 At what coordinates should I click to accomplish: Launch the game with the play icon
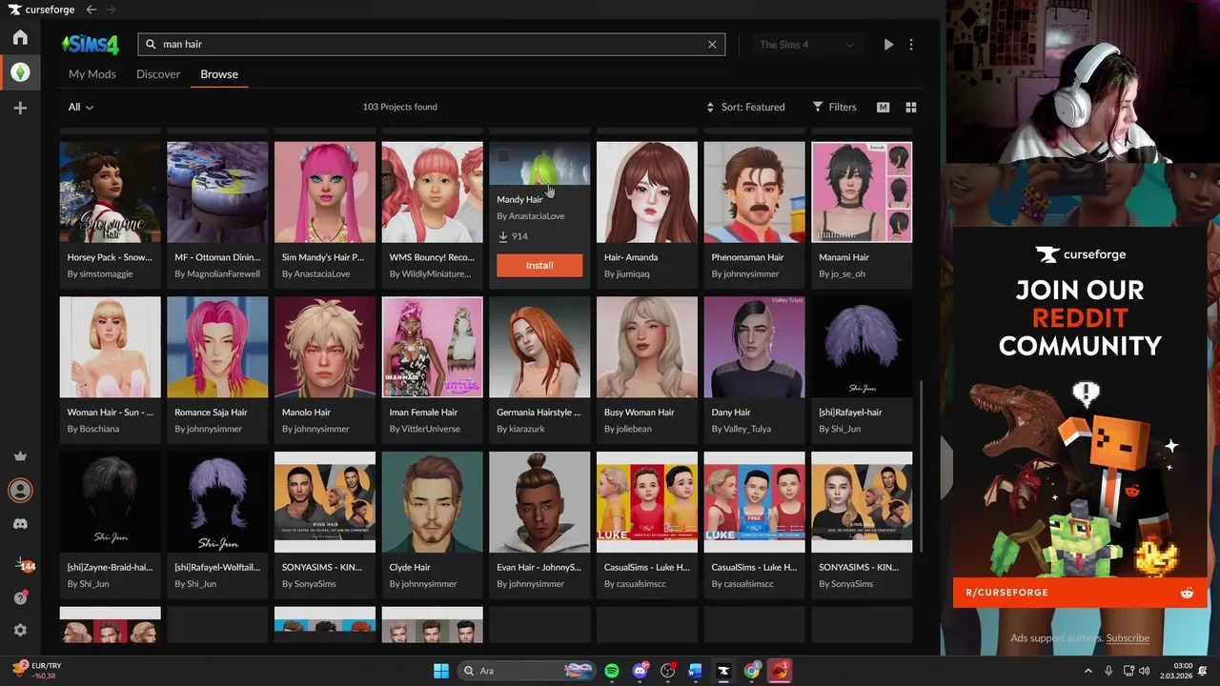tap(888, 44)
